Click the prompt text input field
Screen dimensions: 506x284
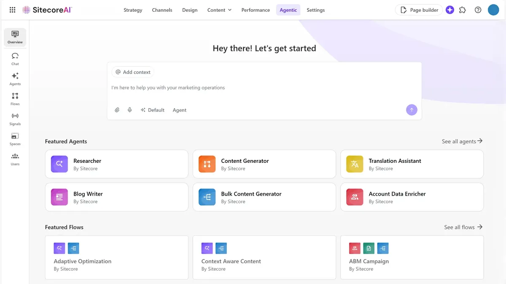264,88
